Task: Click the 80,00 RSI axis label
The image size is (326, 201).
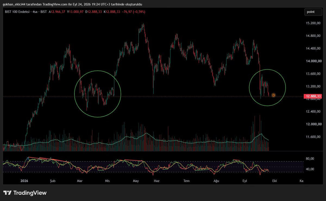Action: tap(310, 159)
